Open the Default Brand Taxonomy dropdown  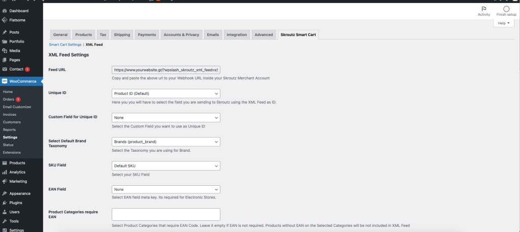166,142
